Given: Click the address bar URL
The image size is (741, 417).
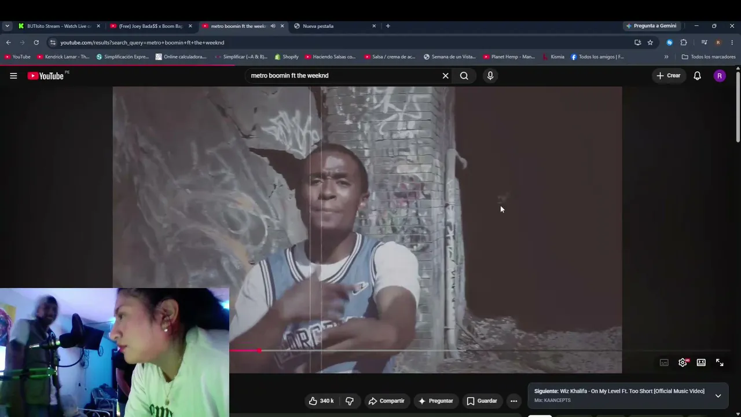Looking at the screenshot, I should (142, 42).
